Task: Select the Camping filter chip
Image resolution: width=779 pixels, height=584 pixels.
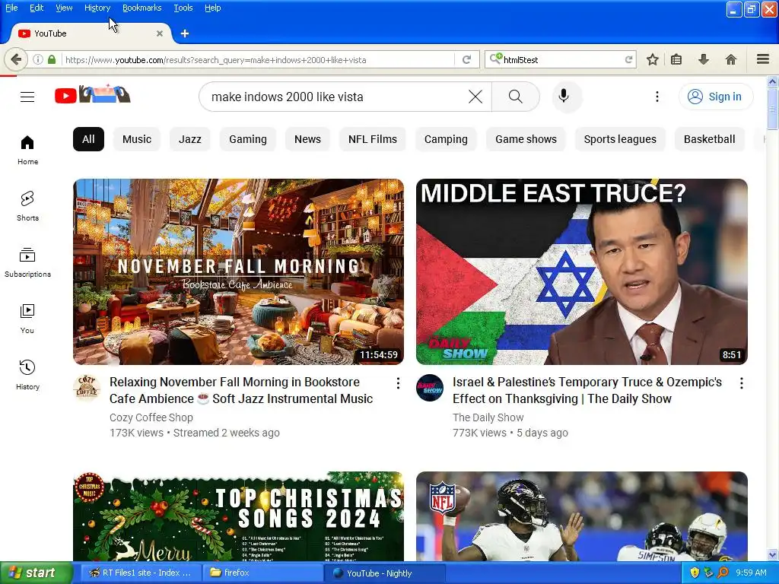Action: point(446,139)
